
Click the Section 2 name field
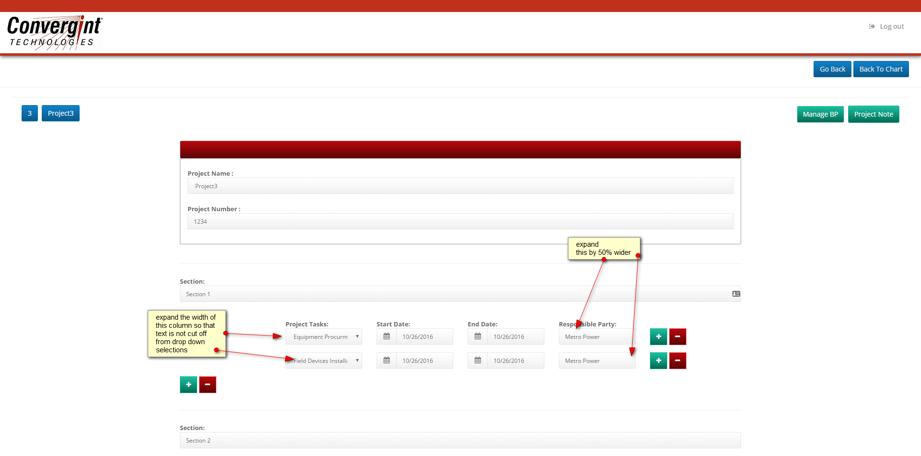(x=460, y=440)
